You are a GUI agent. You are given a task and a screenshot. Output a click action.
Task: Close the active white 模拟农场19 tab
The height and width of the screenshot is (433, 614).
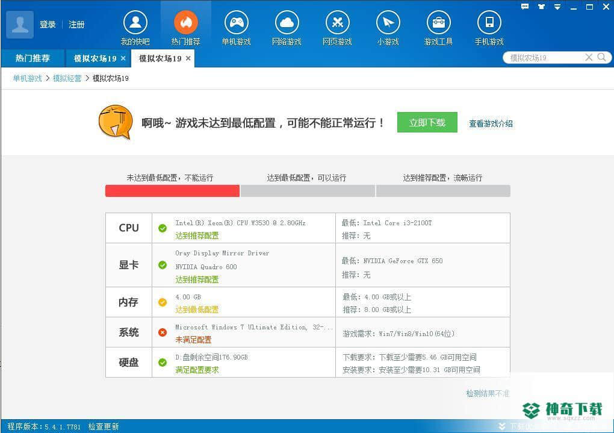188,58
